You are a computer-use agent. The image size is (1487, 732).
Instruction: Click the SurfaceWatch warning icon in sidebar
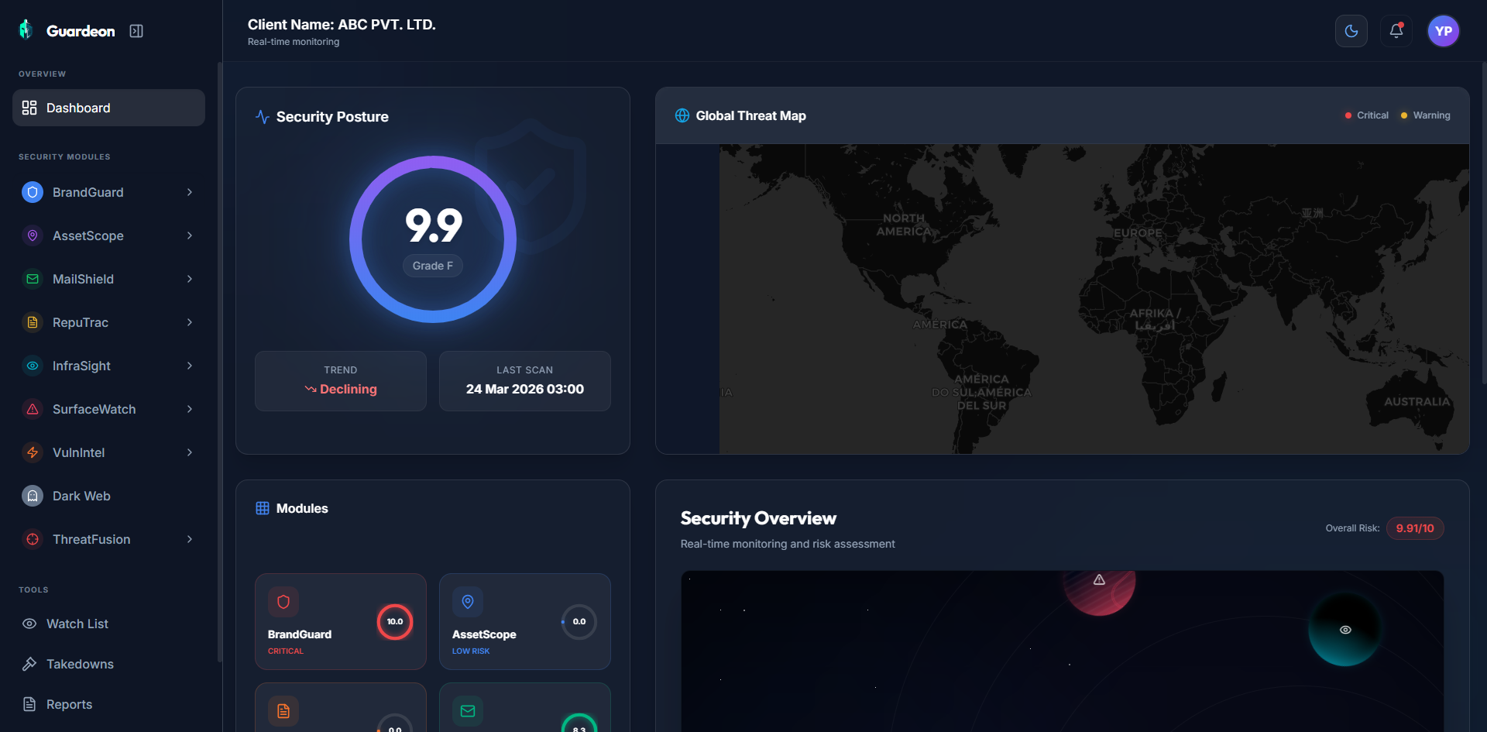[33, 409]
